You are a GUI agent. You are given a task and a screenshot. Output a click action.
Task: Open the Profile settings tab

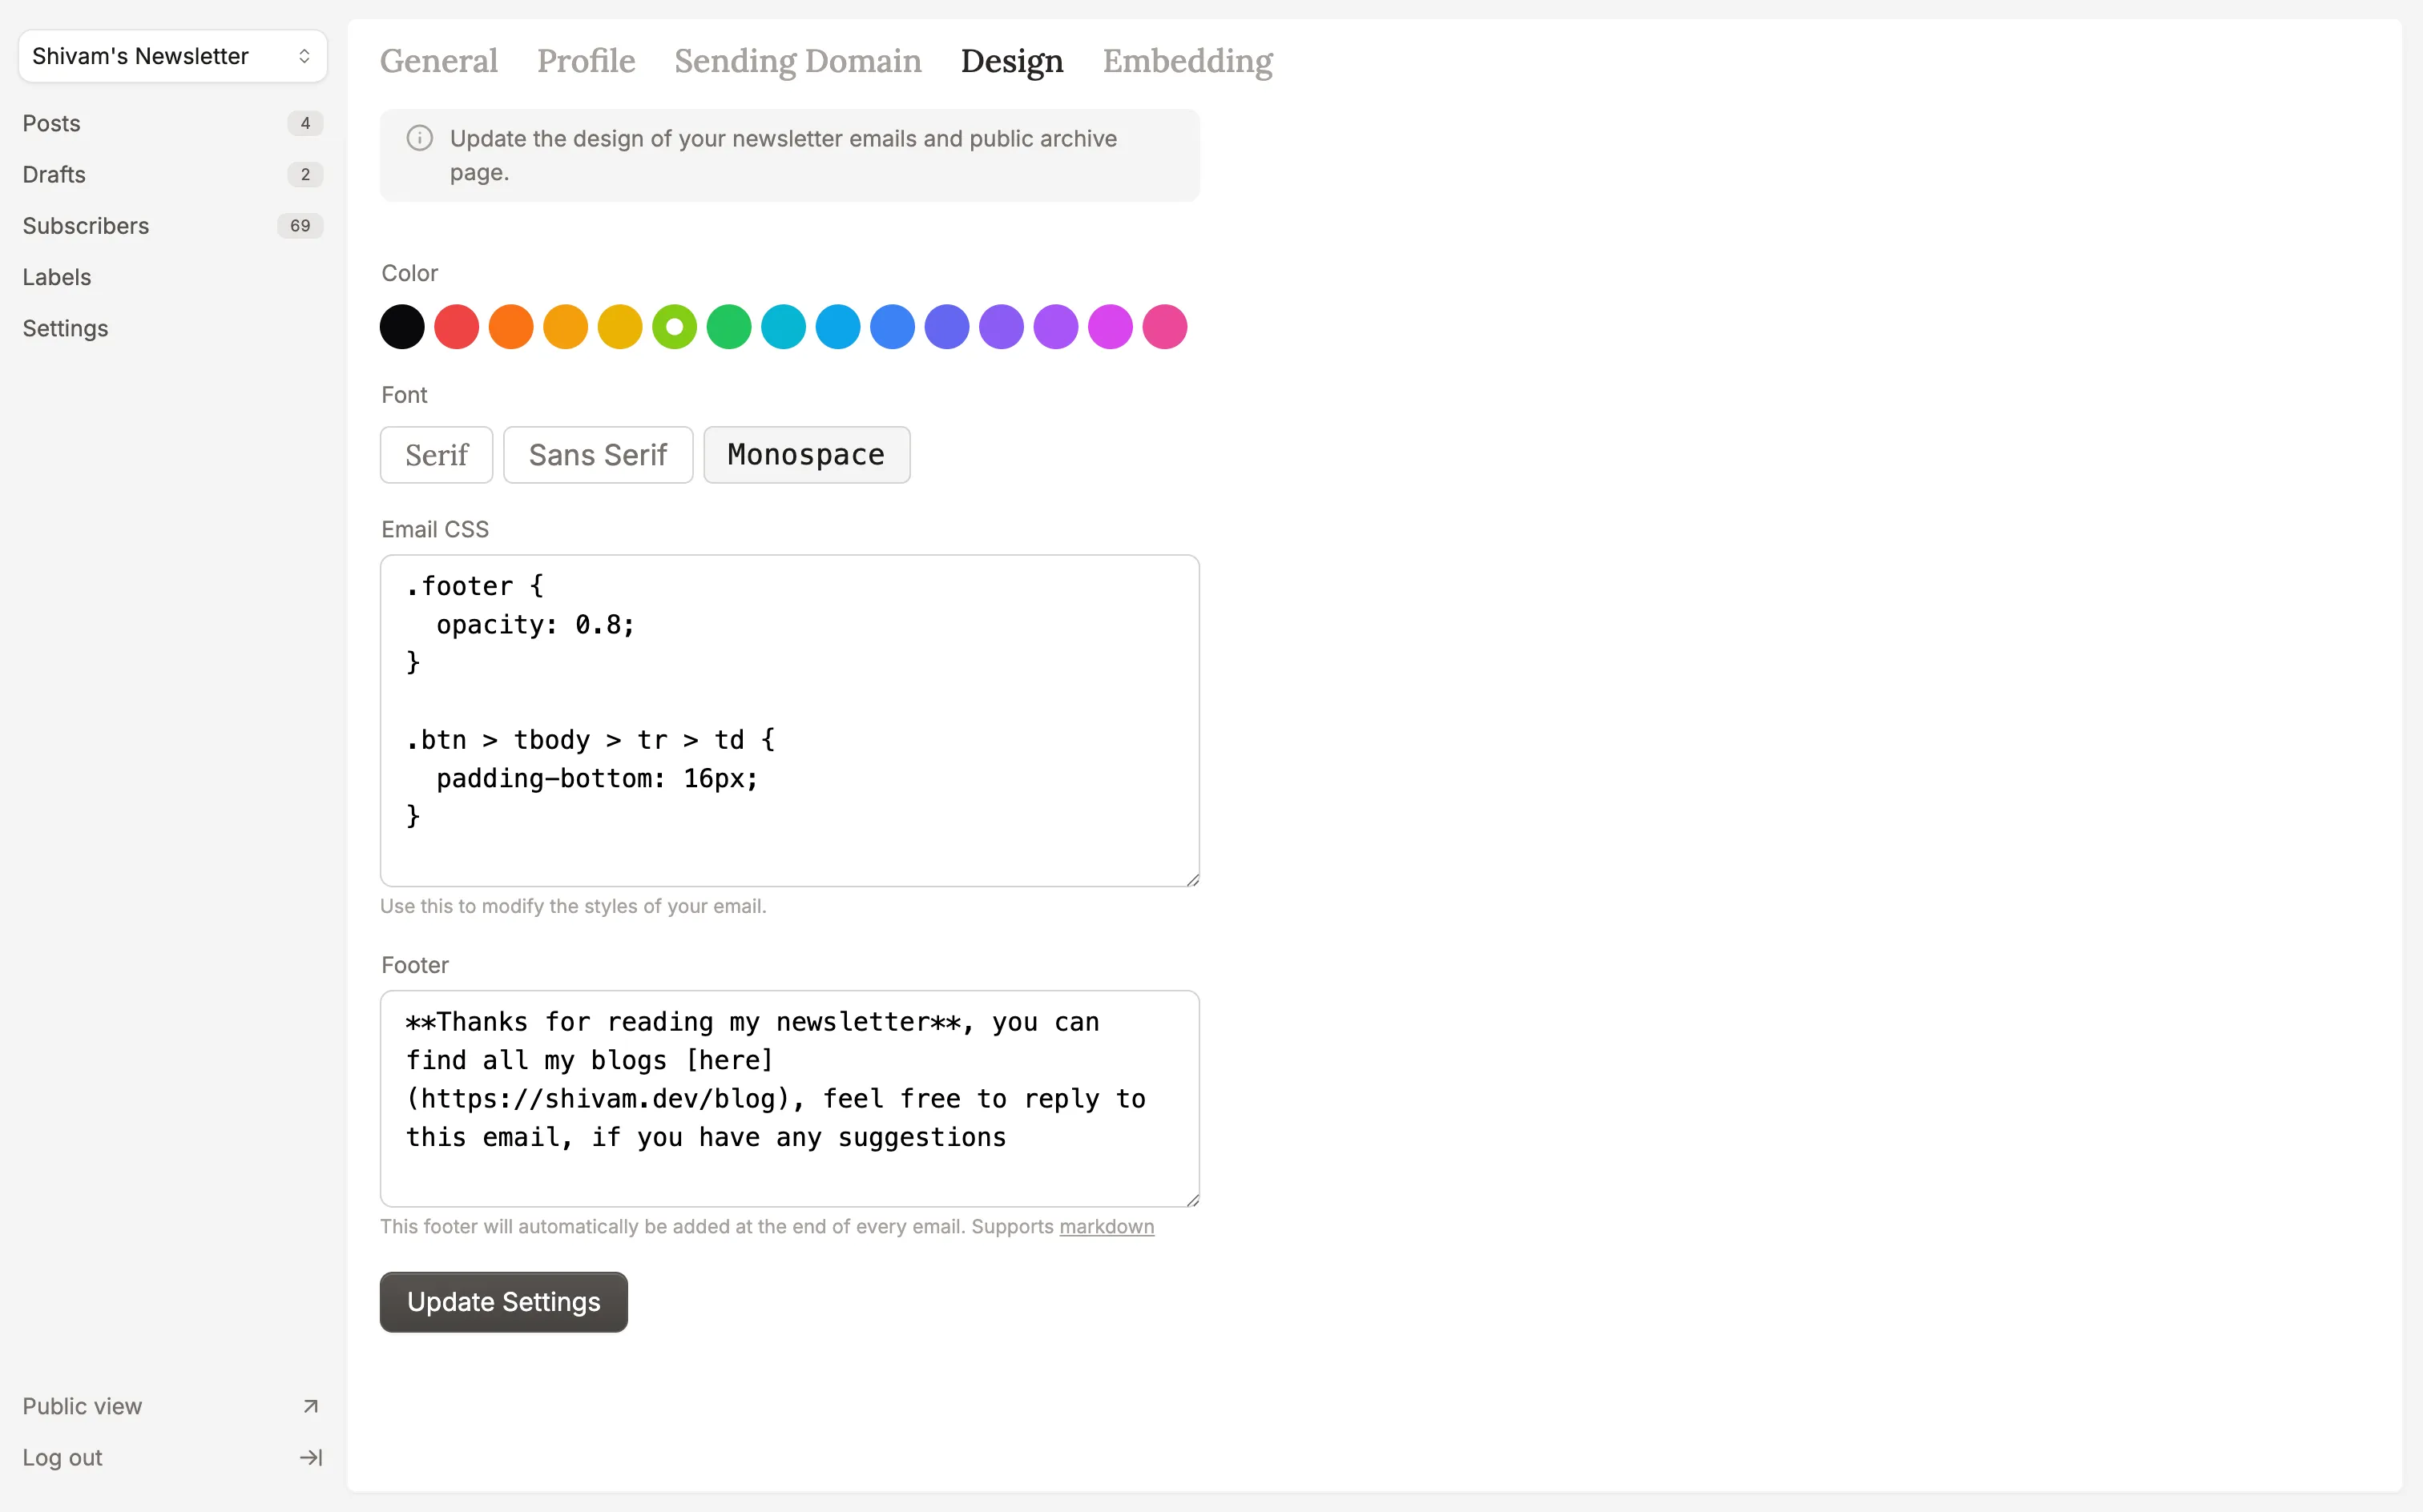[585, 61]
